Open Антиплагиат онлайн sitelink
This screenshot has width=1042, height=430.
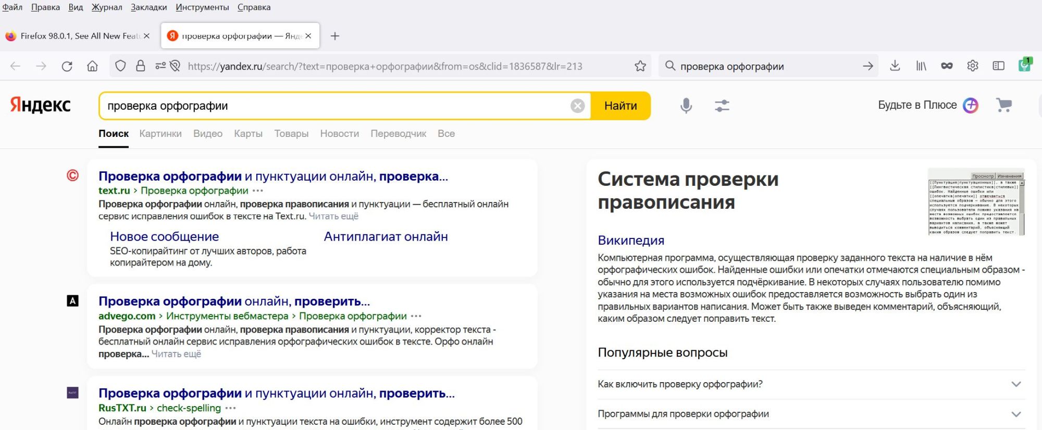pos(386,236)
